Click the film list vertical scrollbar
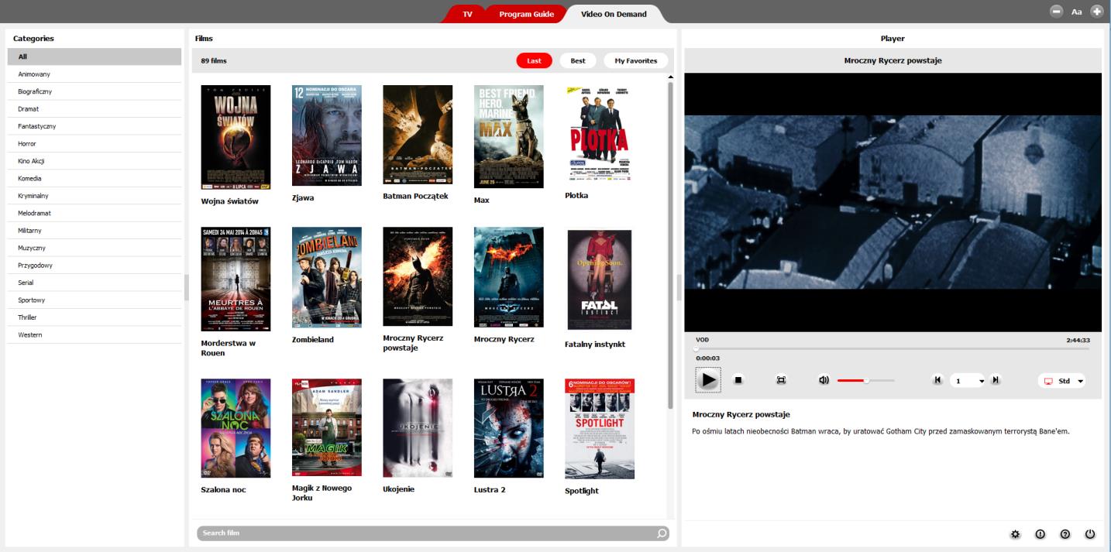The height and width of the screenshot is (552, 1111). pyautogui.click(x=671, y=245)
